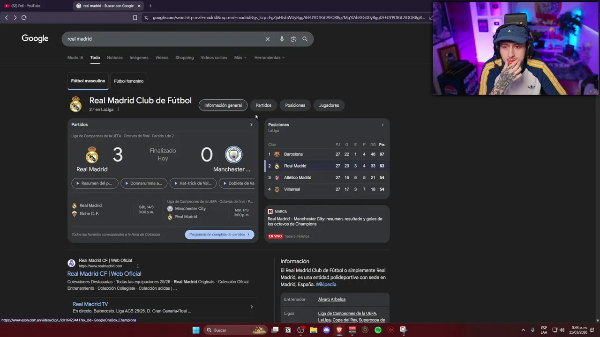Open the Álvaro Arbeloa coach link
The height and width of the screenshot is (337, 600).
click(332, 300)
